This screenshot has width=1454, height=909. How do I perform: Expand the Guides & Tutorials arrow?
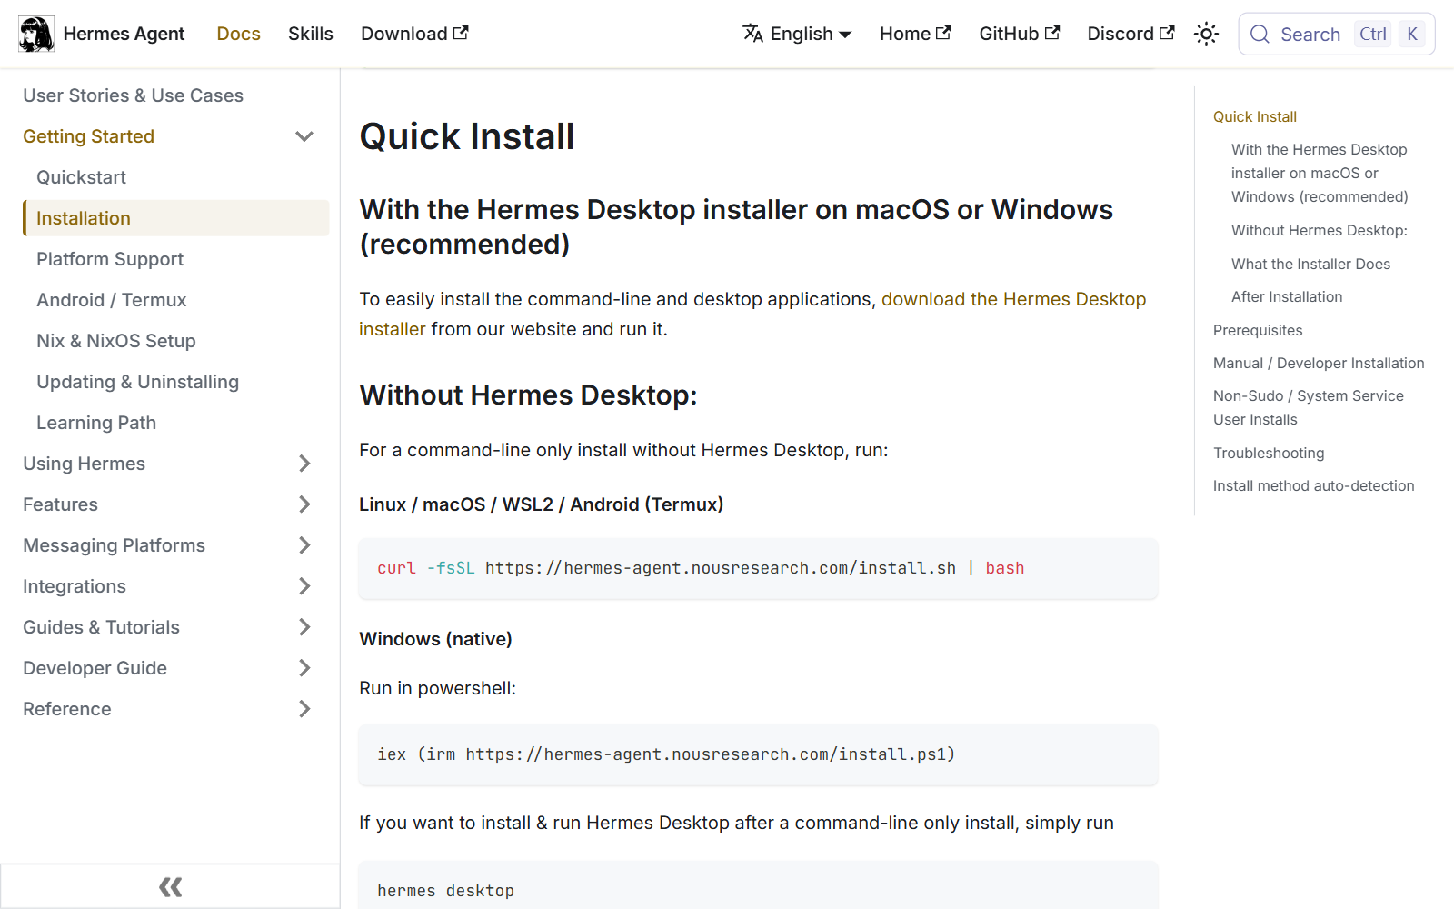tap(304, 627)
